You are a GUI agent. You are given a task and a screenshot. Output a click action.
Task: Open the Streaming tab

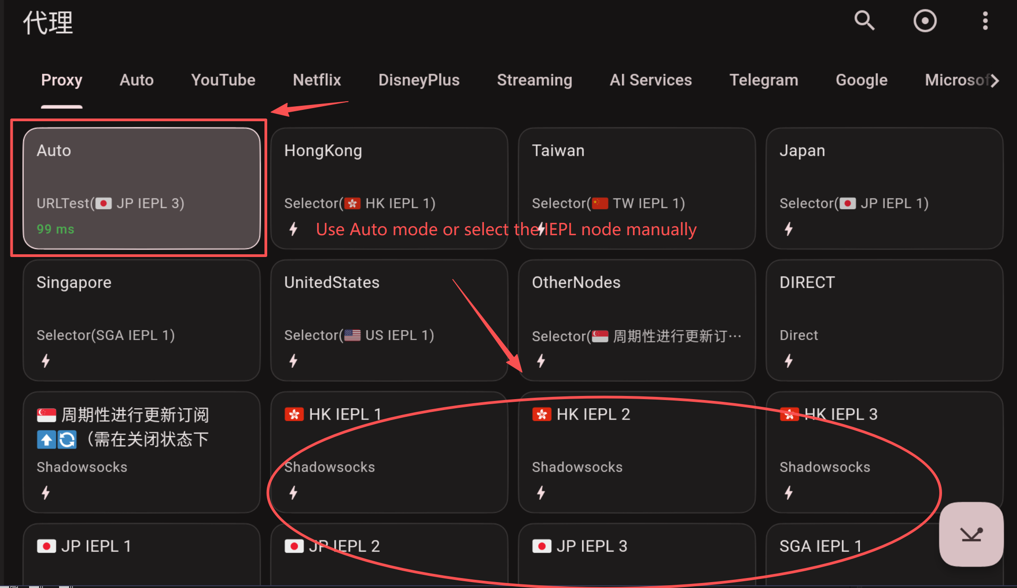[x=534, y=80]
